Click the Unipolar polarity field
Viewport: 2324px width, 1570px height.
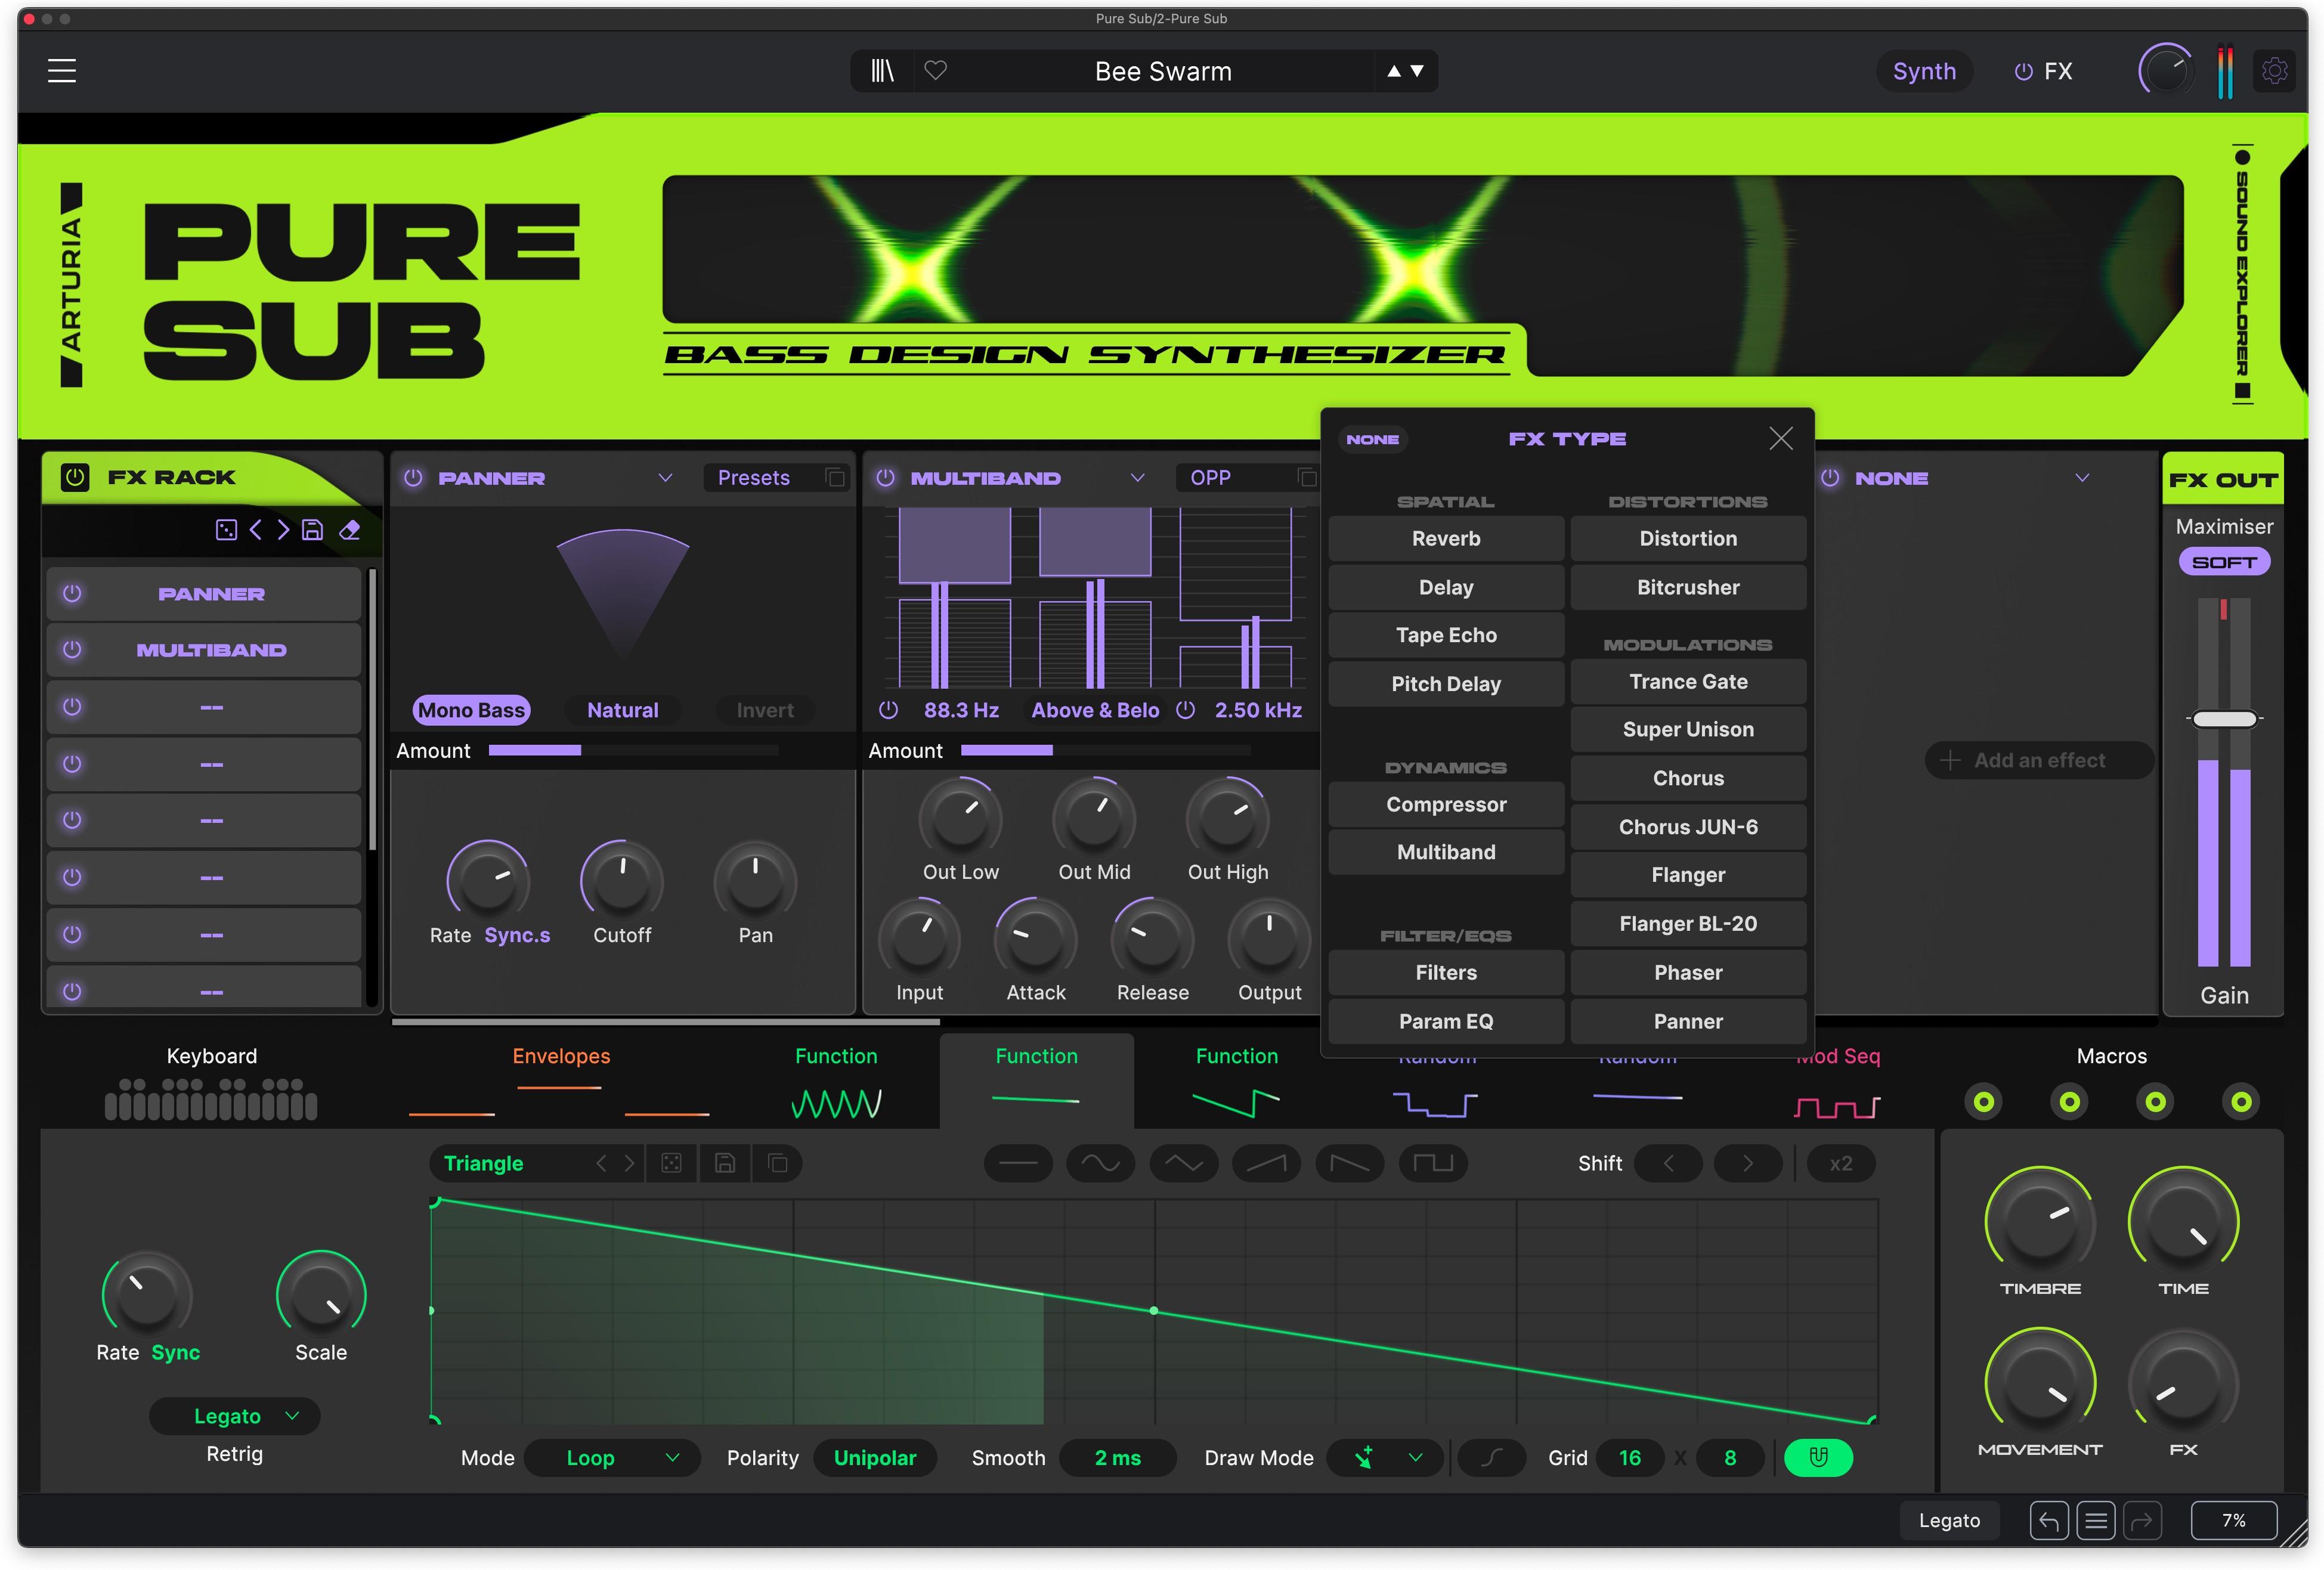[874, 1457]
